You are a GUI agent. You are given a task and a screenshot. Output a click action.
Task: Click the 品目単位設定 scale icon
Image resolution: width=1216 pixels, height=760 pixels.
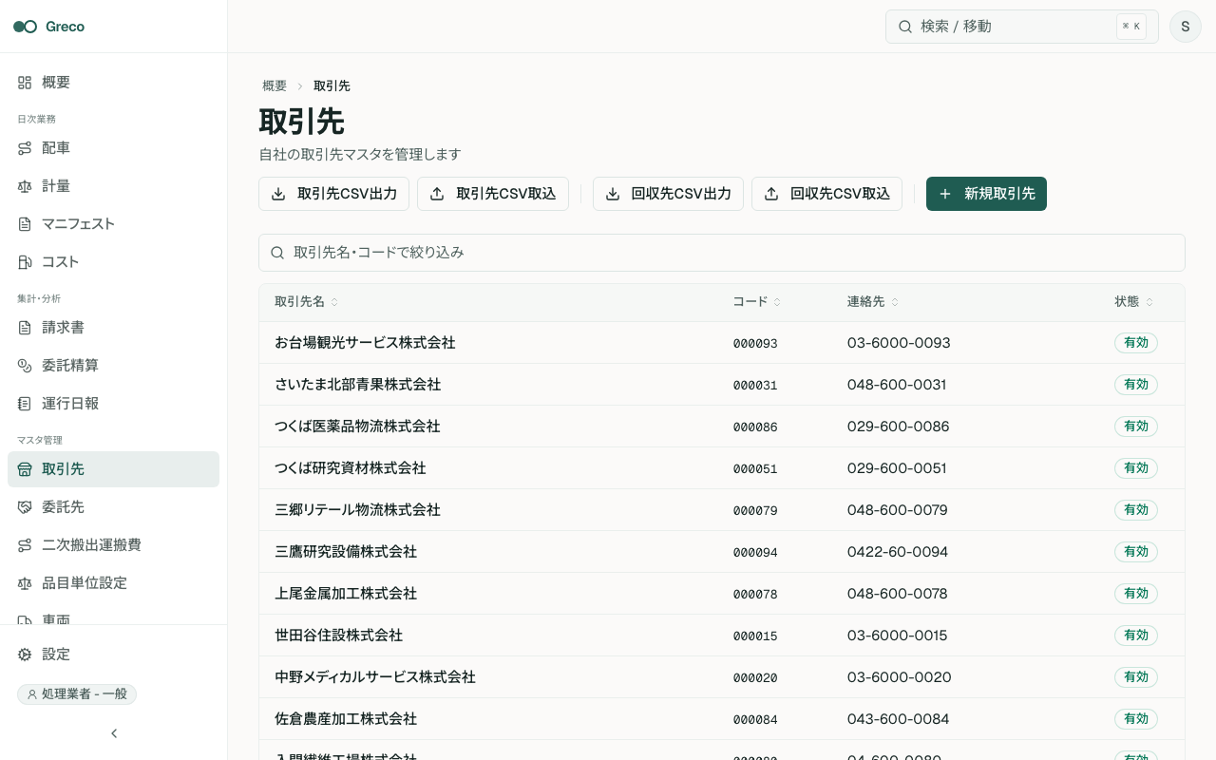(25, 583)
